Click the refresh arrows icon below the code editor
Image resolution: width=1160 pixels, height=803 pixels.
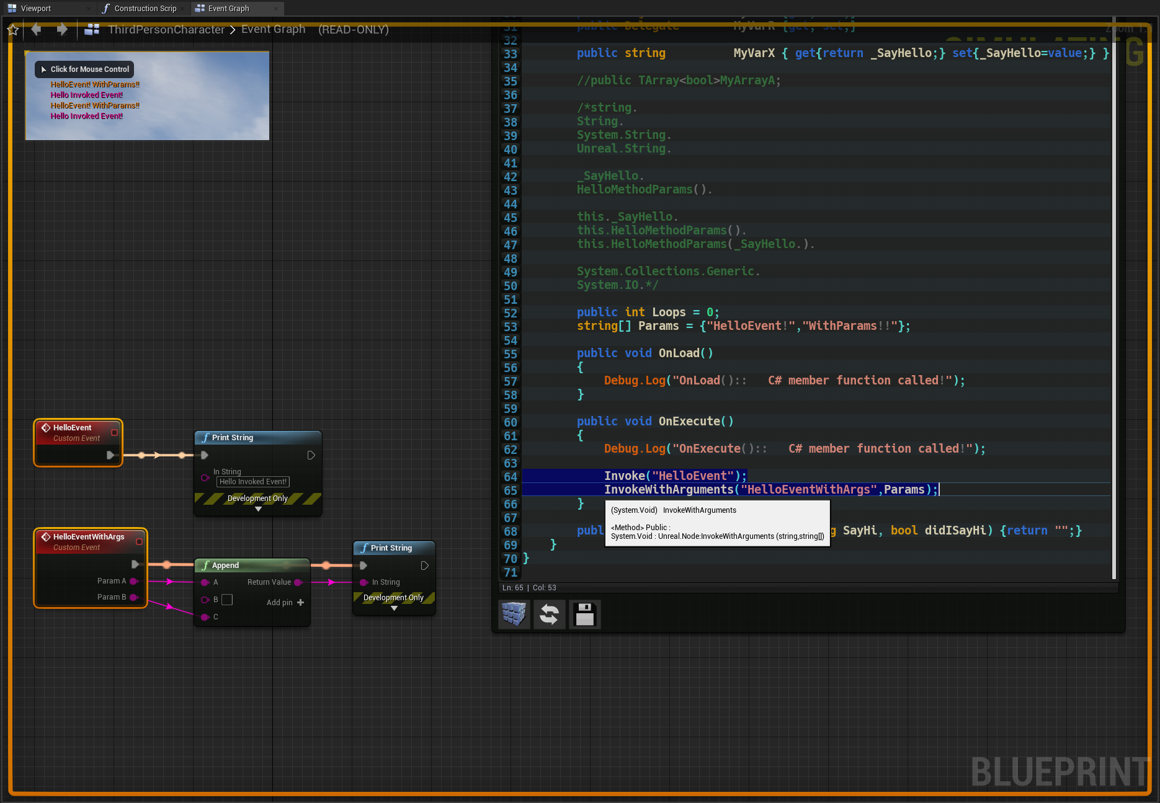click(549, 614)
